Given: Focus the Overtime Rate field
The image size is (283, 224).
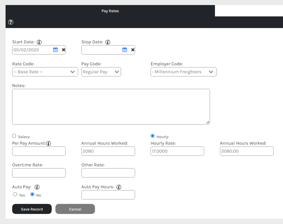Looking at the screenshot, I should coord(39,173).
